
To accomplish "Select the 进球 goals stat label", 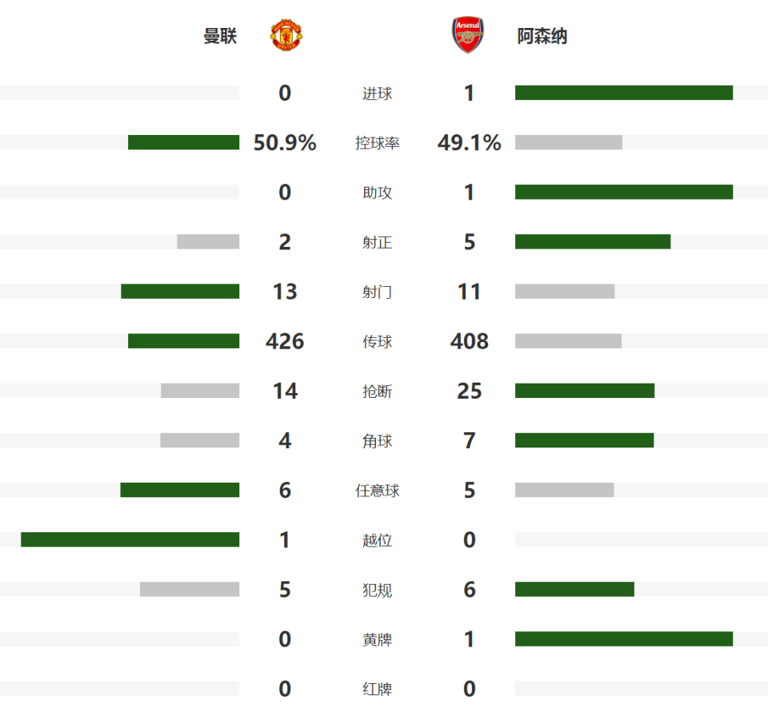I will 377,93.
